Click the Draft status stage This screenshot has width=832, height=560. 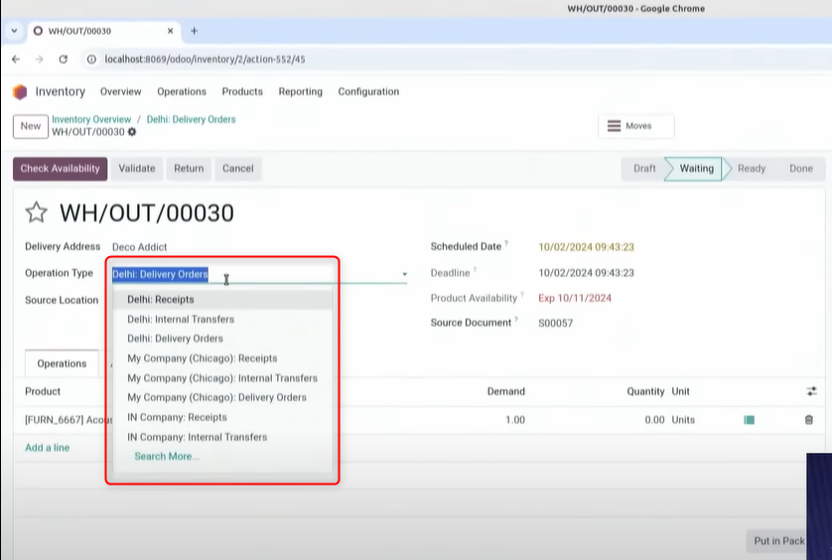click(644, 169)
